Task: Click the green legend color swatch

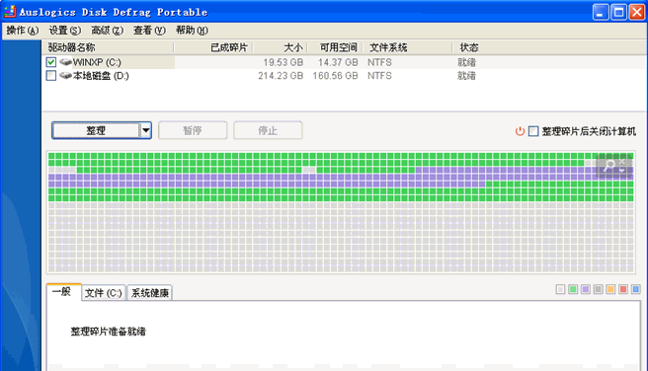Action: click(x=573, y=289)
